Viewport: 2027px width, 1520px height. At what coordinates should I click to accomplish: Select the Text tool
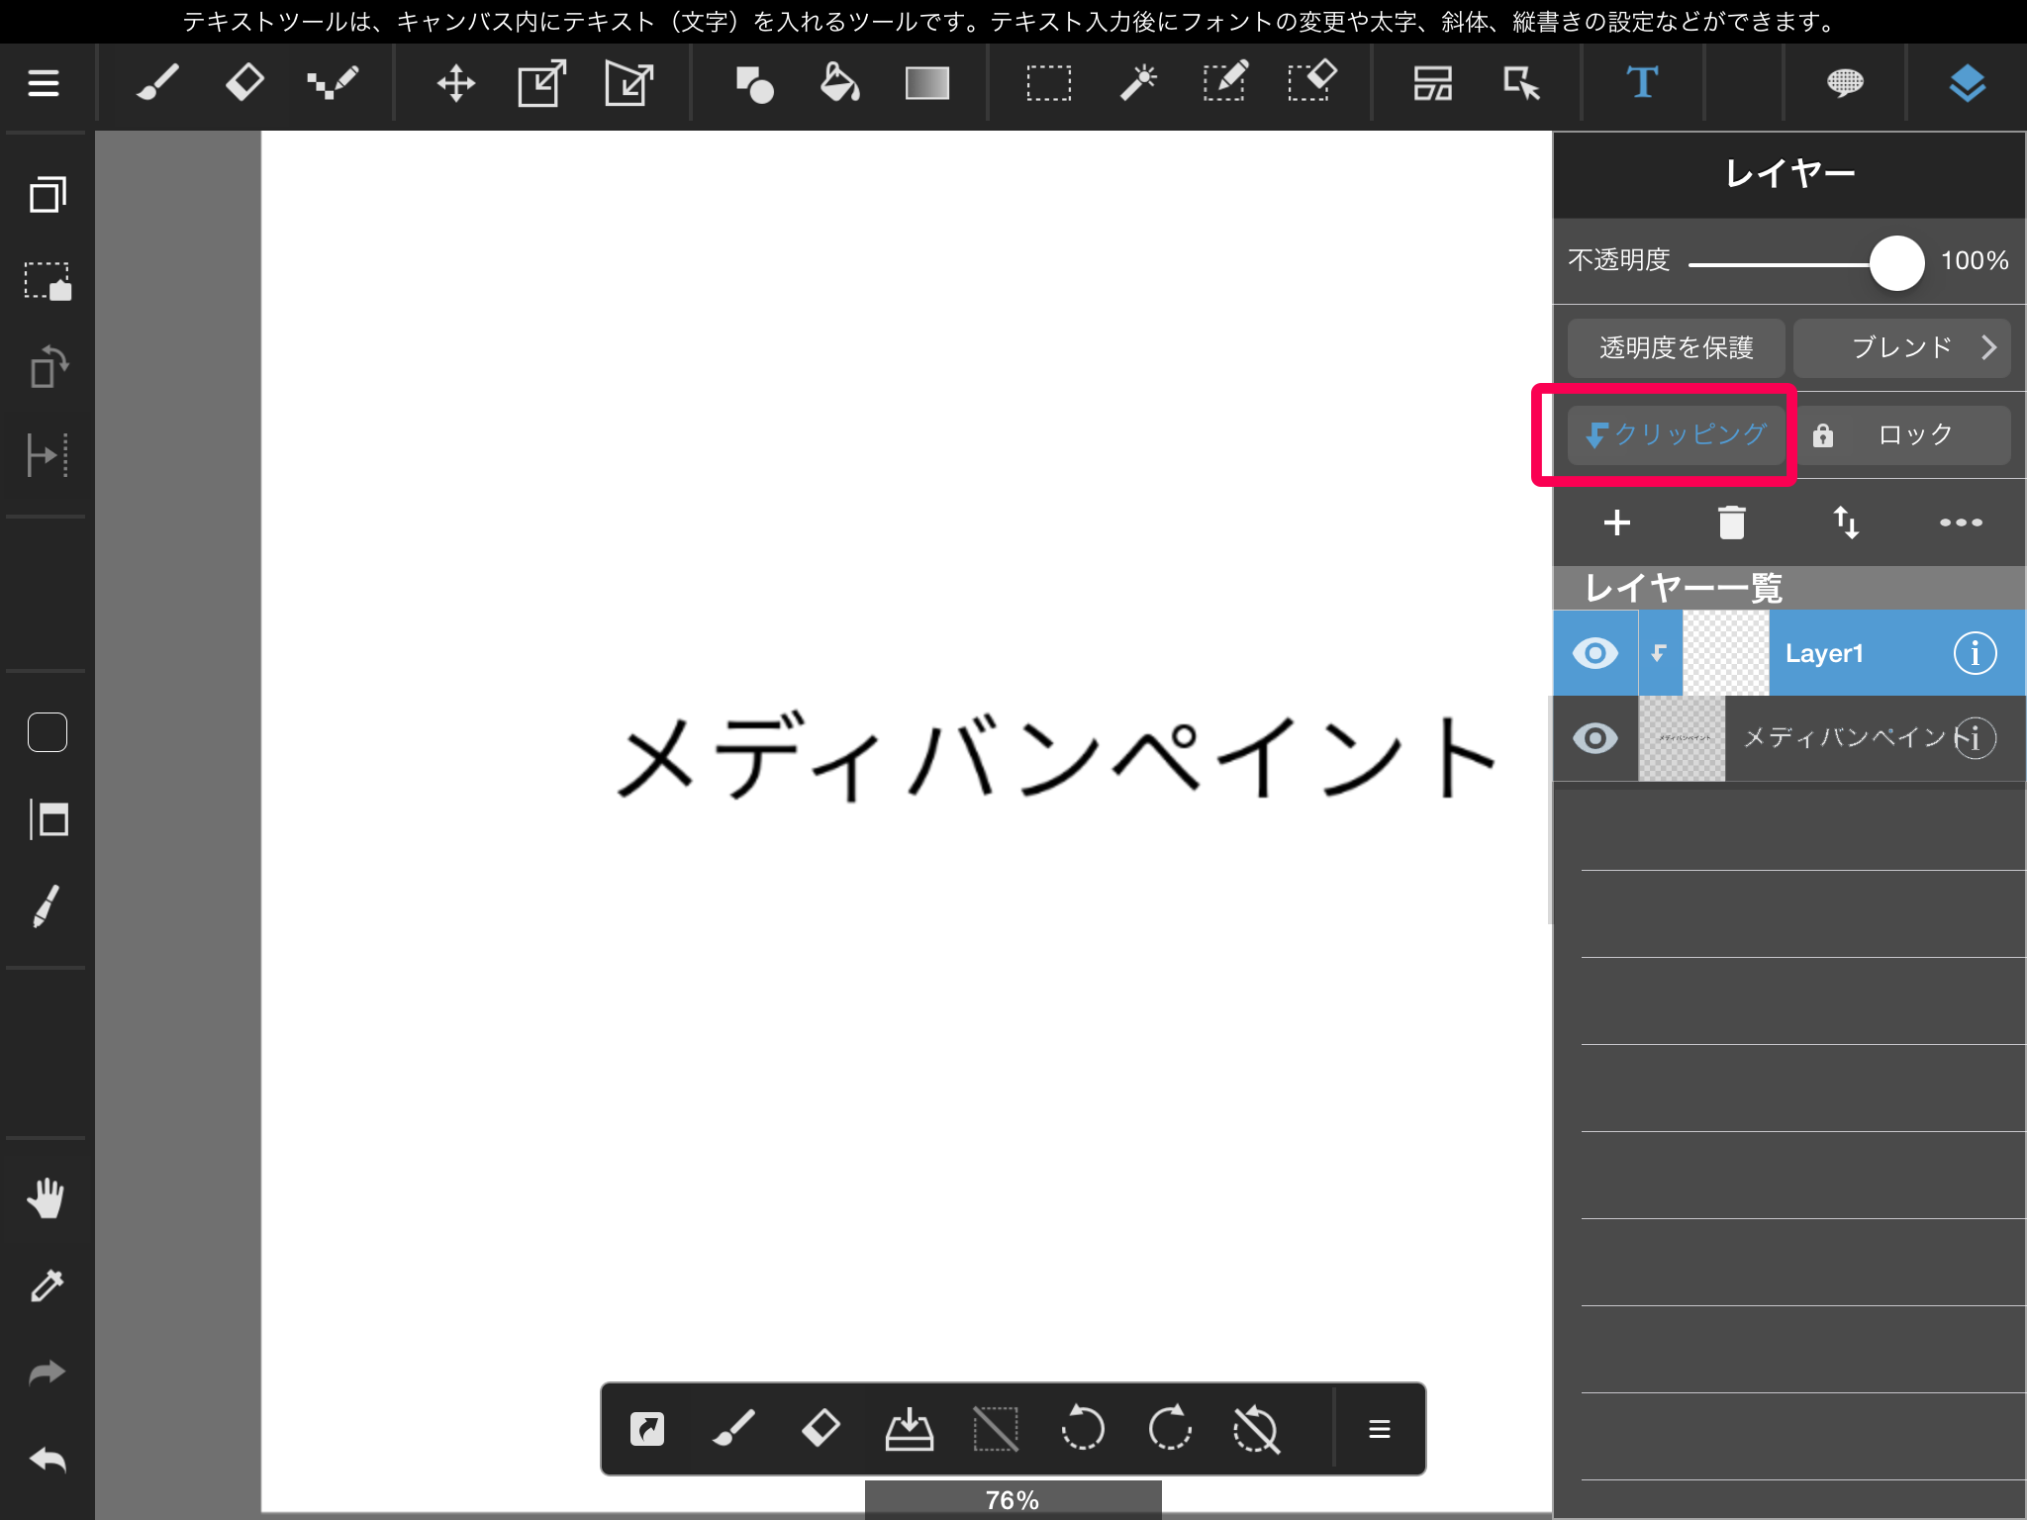(1643, 84)
